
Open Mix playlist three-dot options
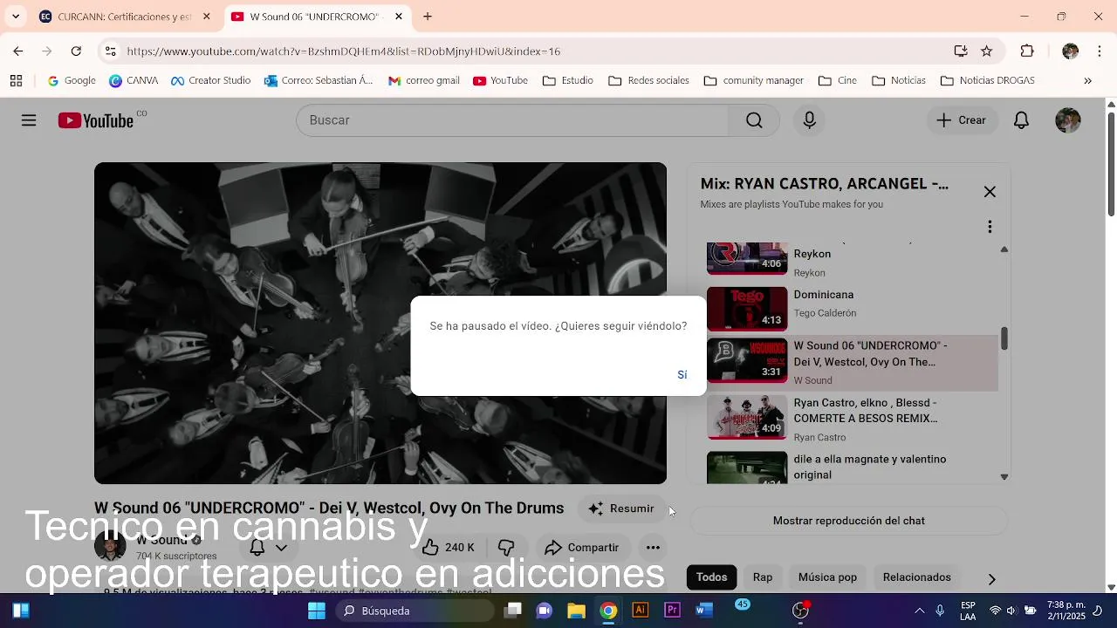[x=990, y=227]
